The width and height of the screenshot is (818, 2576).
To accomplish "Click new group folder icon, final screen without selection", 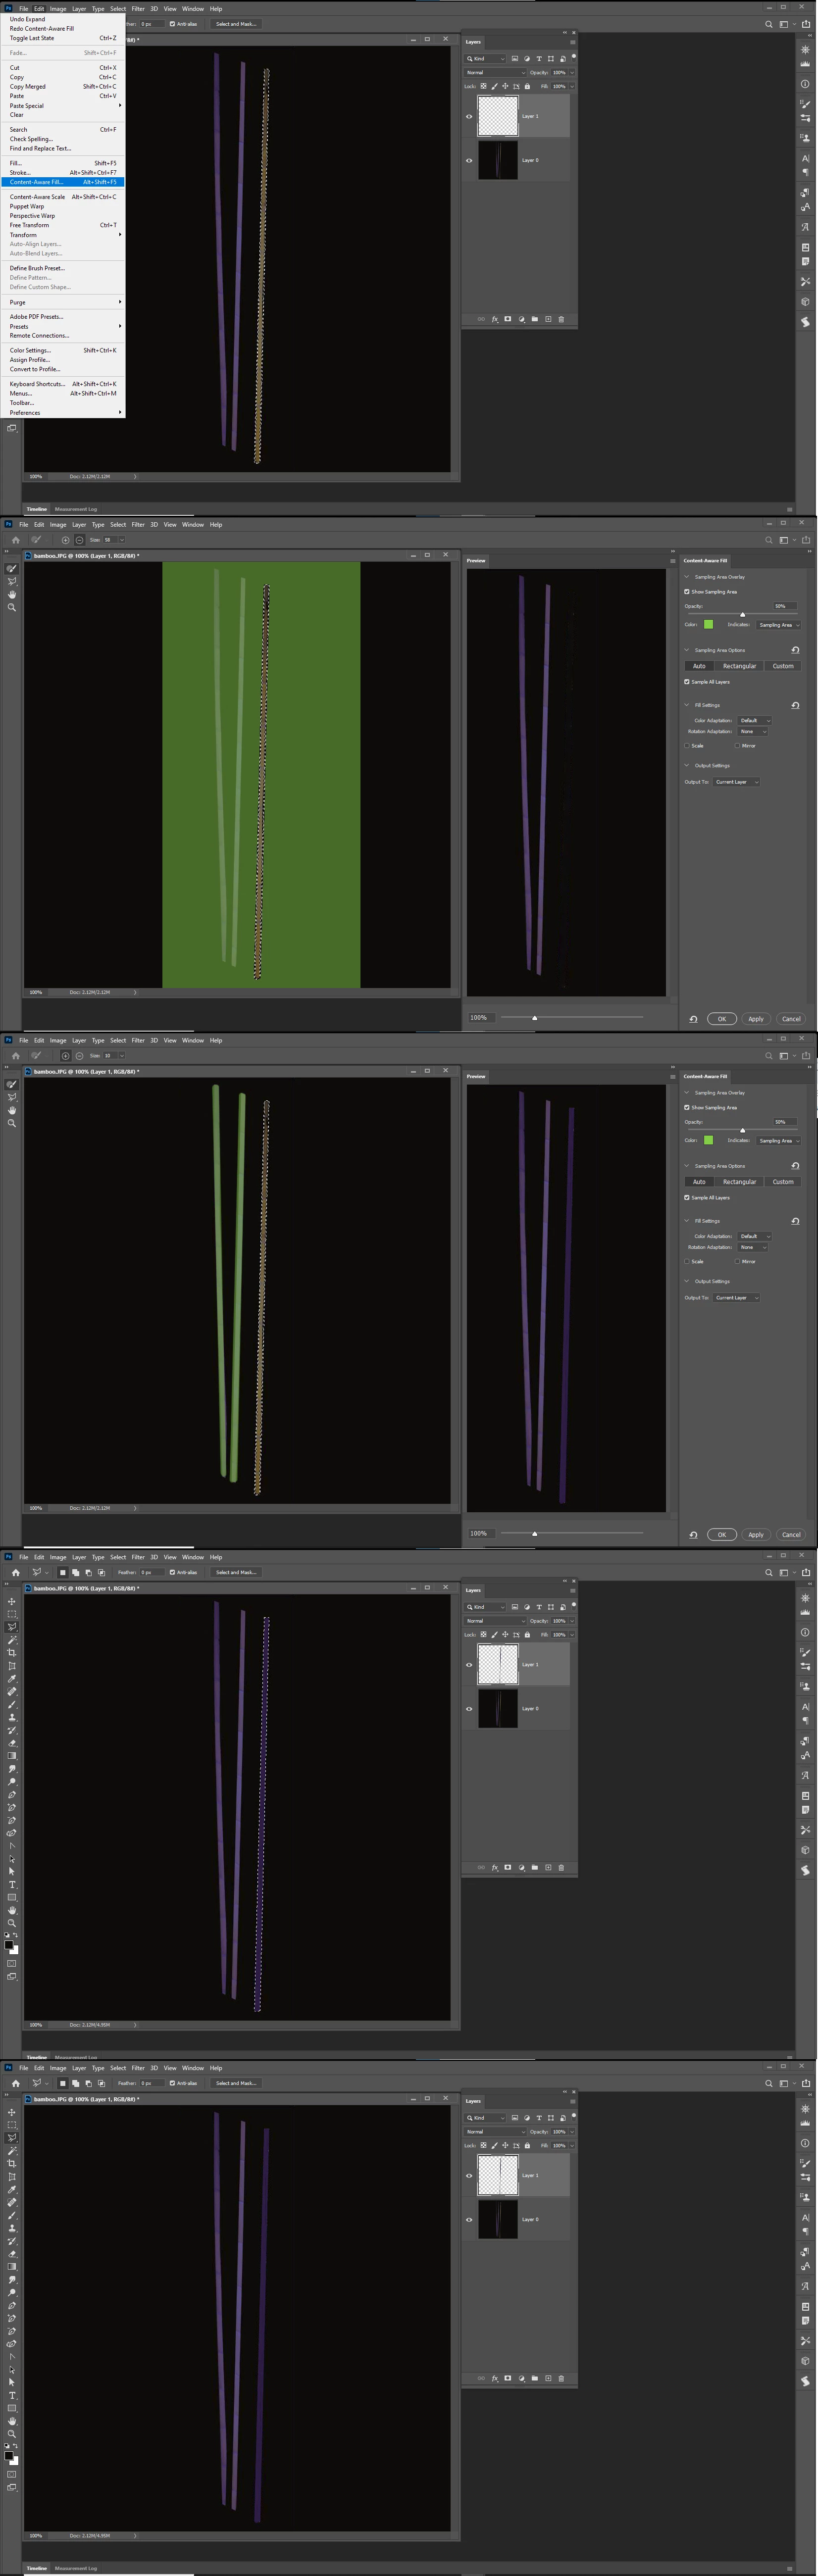I will tap(535, 2378).
